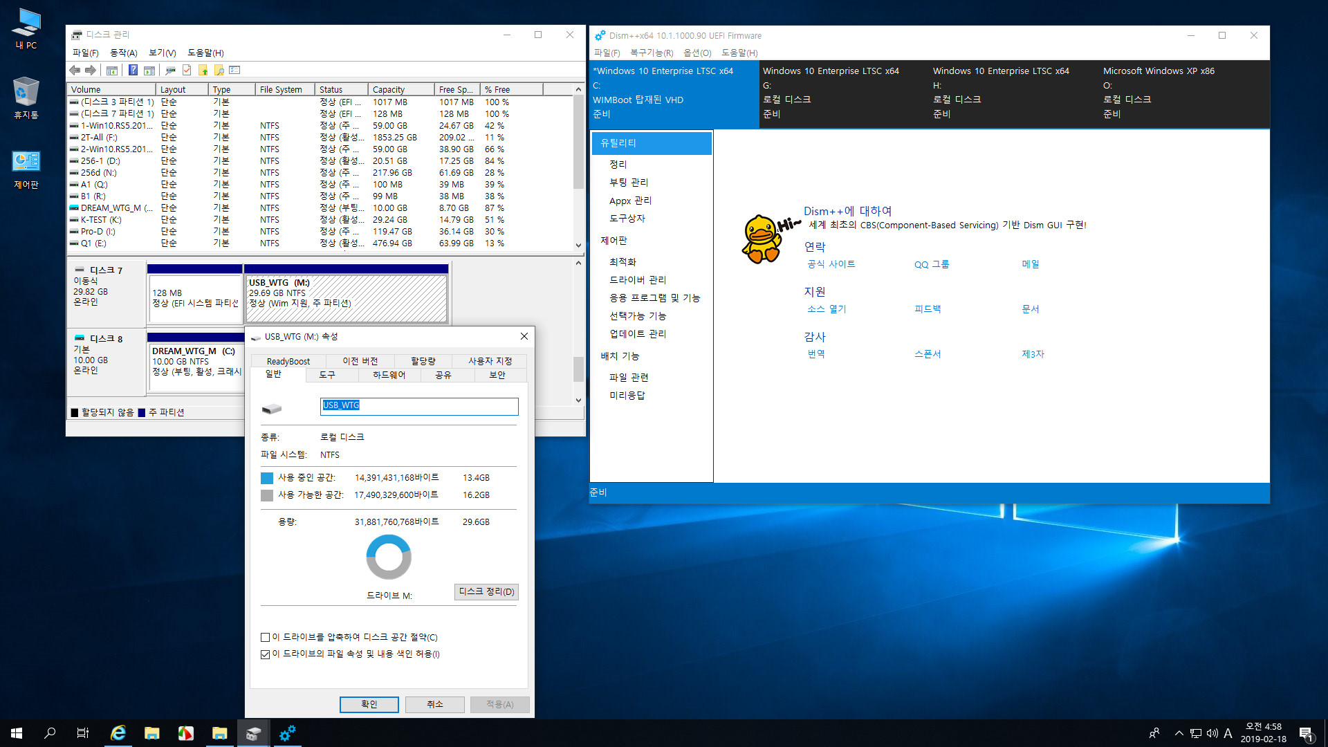The width and height of the screenshot is (1328, 747).
Task: Click the Dism++ yellow duck mascot
Action: point(762,239)
